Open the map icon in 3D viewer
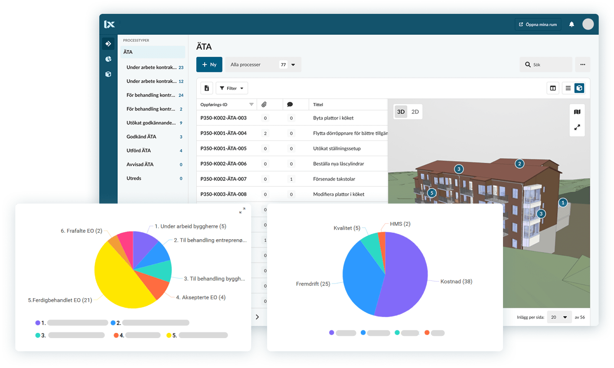Image resolution: width=614 pixels, height=368 pixels. tap(577, 112)
